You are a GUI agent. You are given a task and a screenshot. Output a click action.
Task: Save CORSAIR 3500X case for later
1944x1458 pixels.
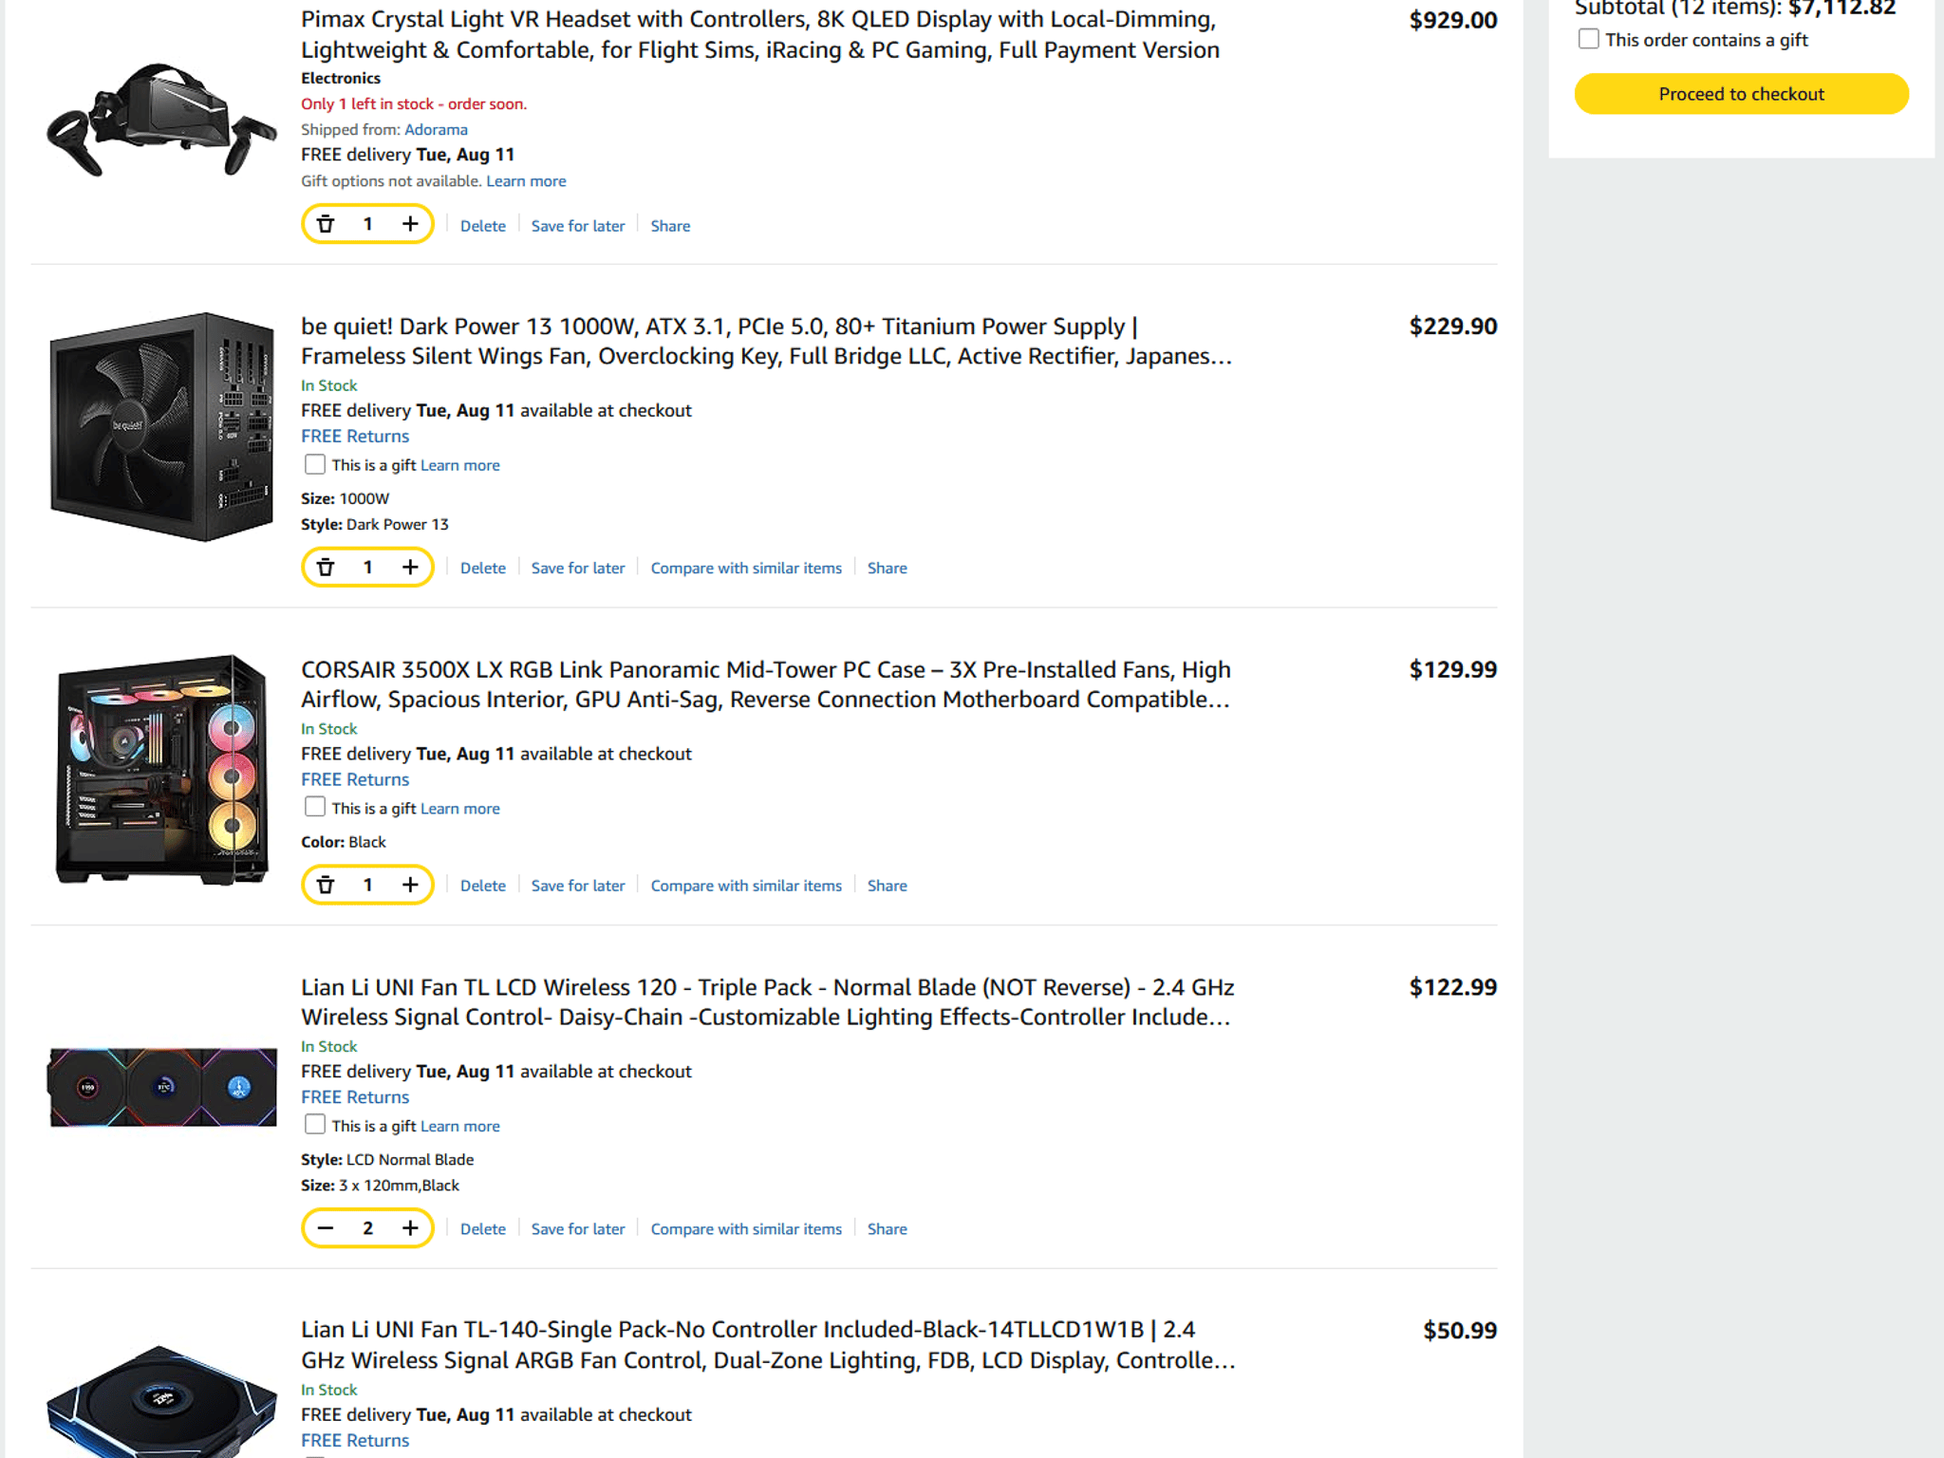pos(578,886)
